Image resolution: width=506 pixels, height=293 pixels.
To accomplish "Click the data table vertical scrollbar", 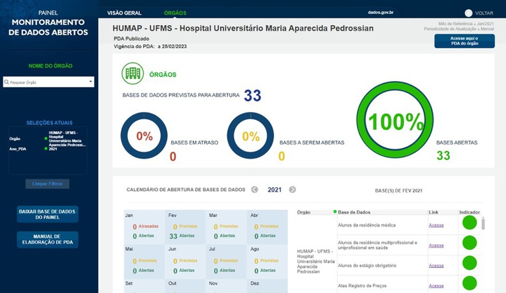I will 482,224.
